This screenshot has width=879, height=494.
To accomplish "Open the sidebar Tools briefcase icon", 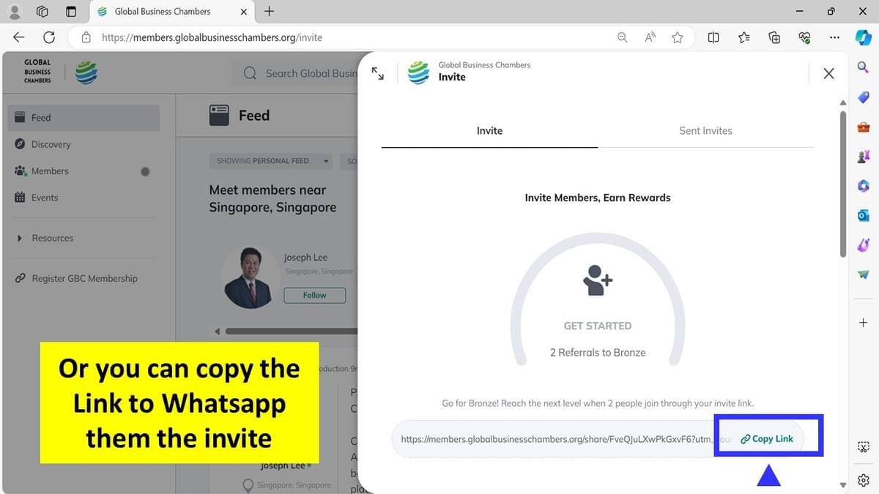I will (x=863, y=127).
